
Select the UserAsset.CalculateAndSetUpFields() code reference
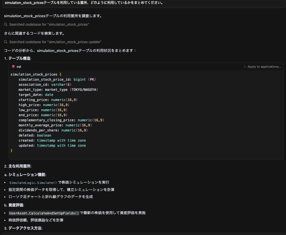point(44,213)
